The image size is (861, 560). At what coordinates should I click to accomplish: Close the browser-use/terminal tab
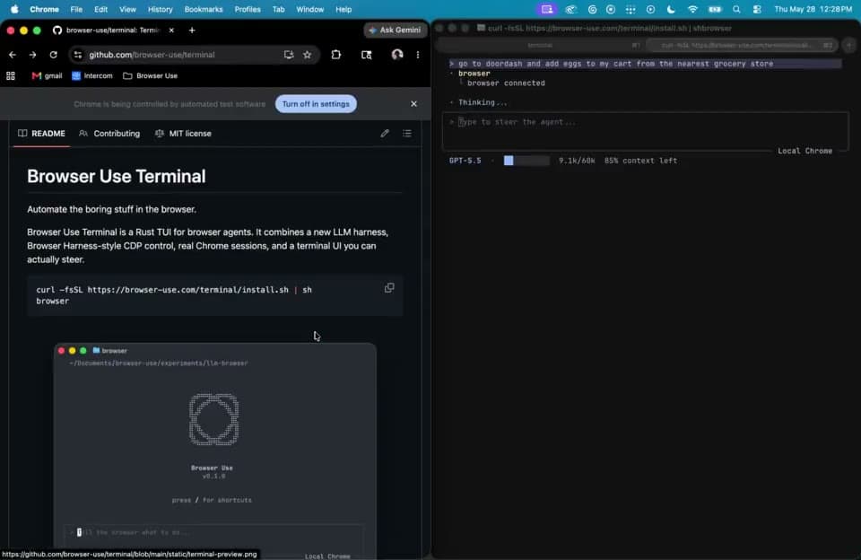(171, 31)
